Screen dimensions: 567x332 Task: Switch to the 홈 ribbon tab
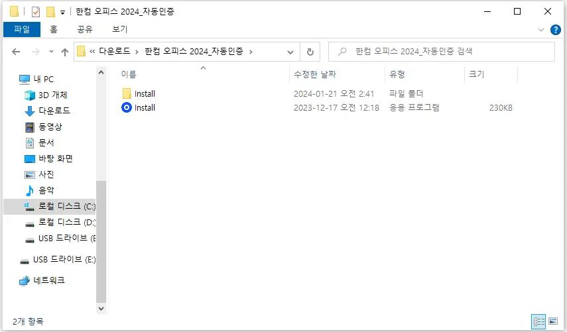pos(54,29)
